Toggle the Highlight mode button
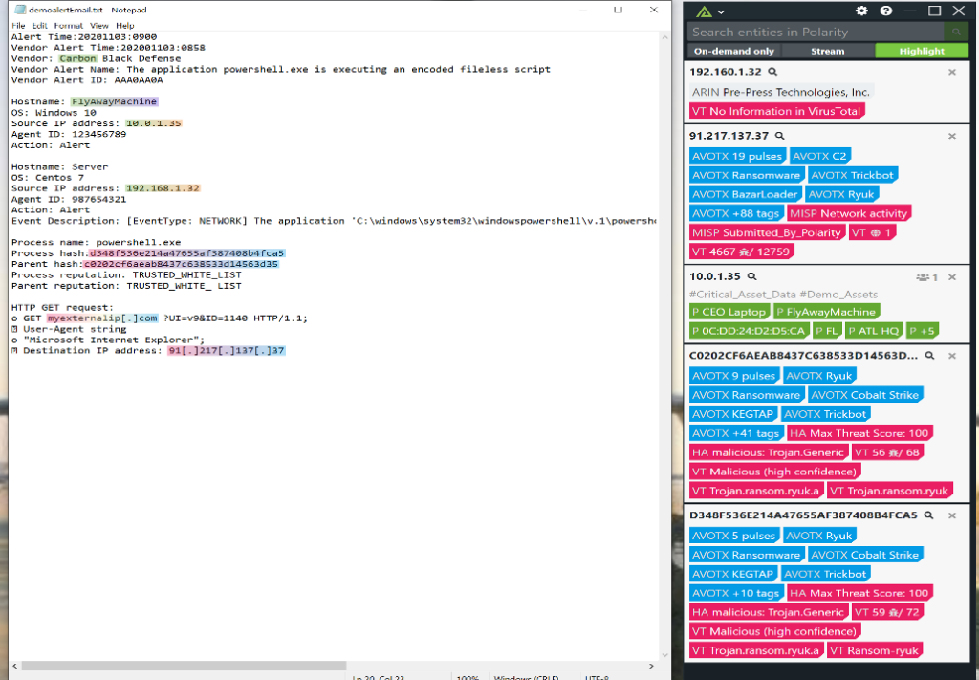 (x=922, y=51)
